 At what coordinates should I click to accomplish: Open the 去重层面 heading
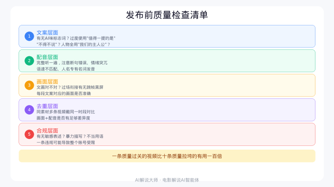point(47,106)
